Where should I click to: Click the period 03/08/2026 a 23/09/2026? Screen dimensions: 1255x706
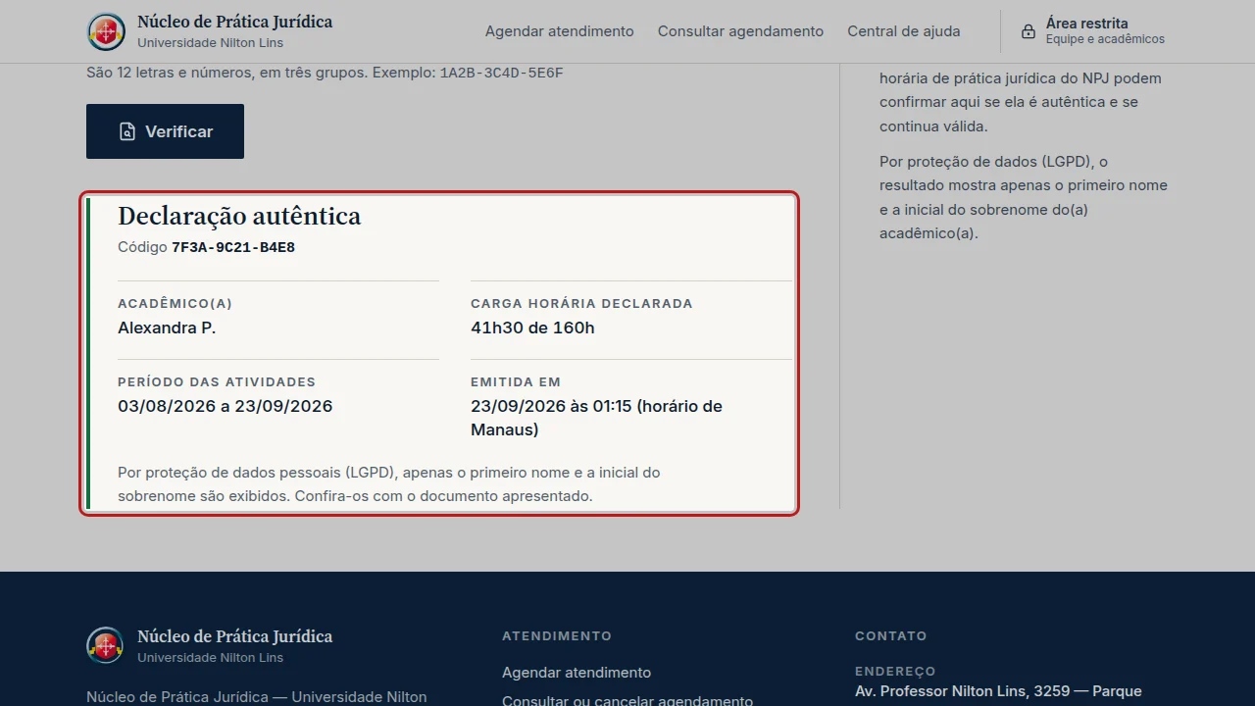226,406
